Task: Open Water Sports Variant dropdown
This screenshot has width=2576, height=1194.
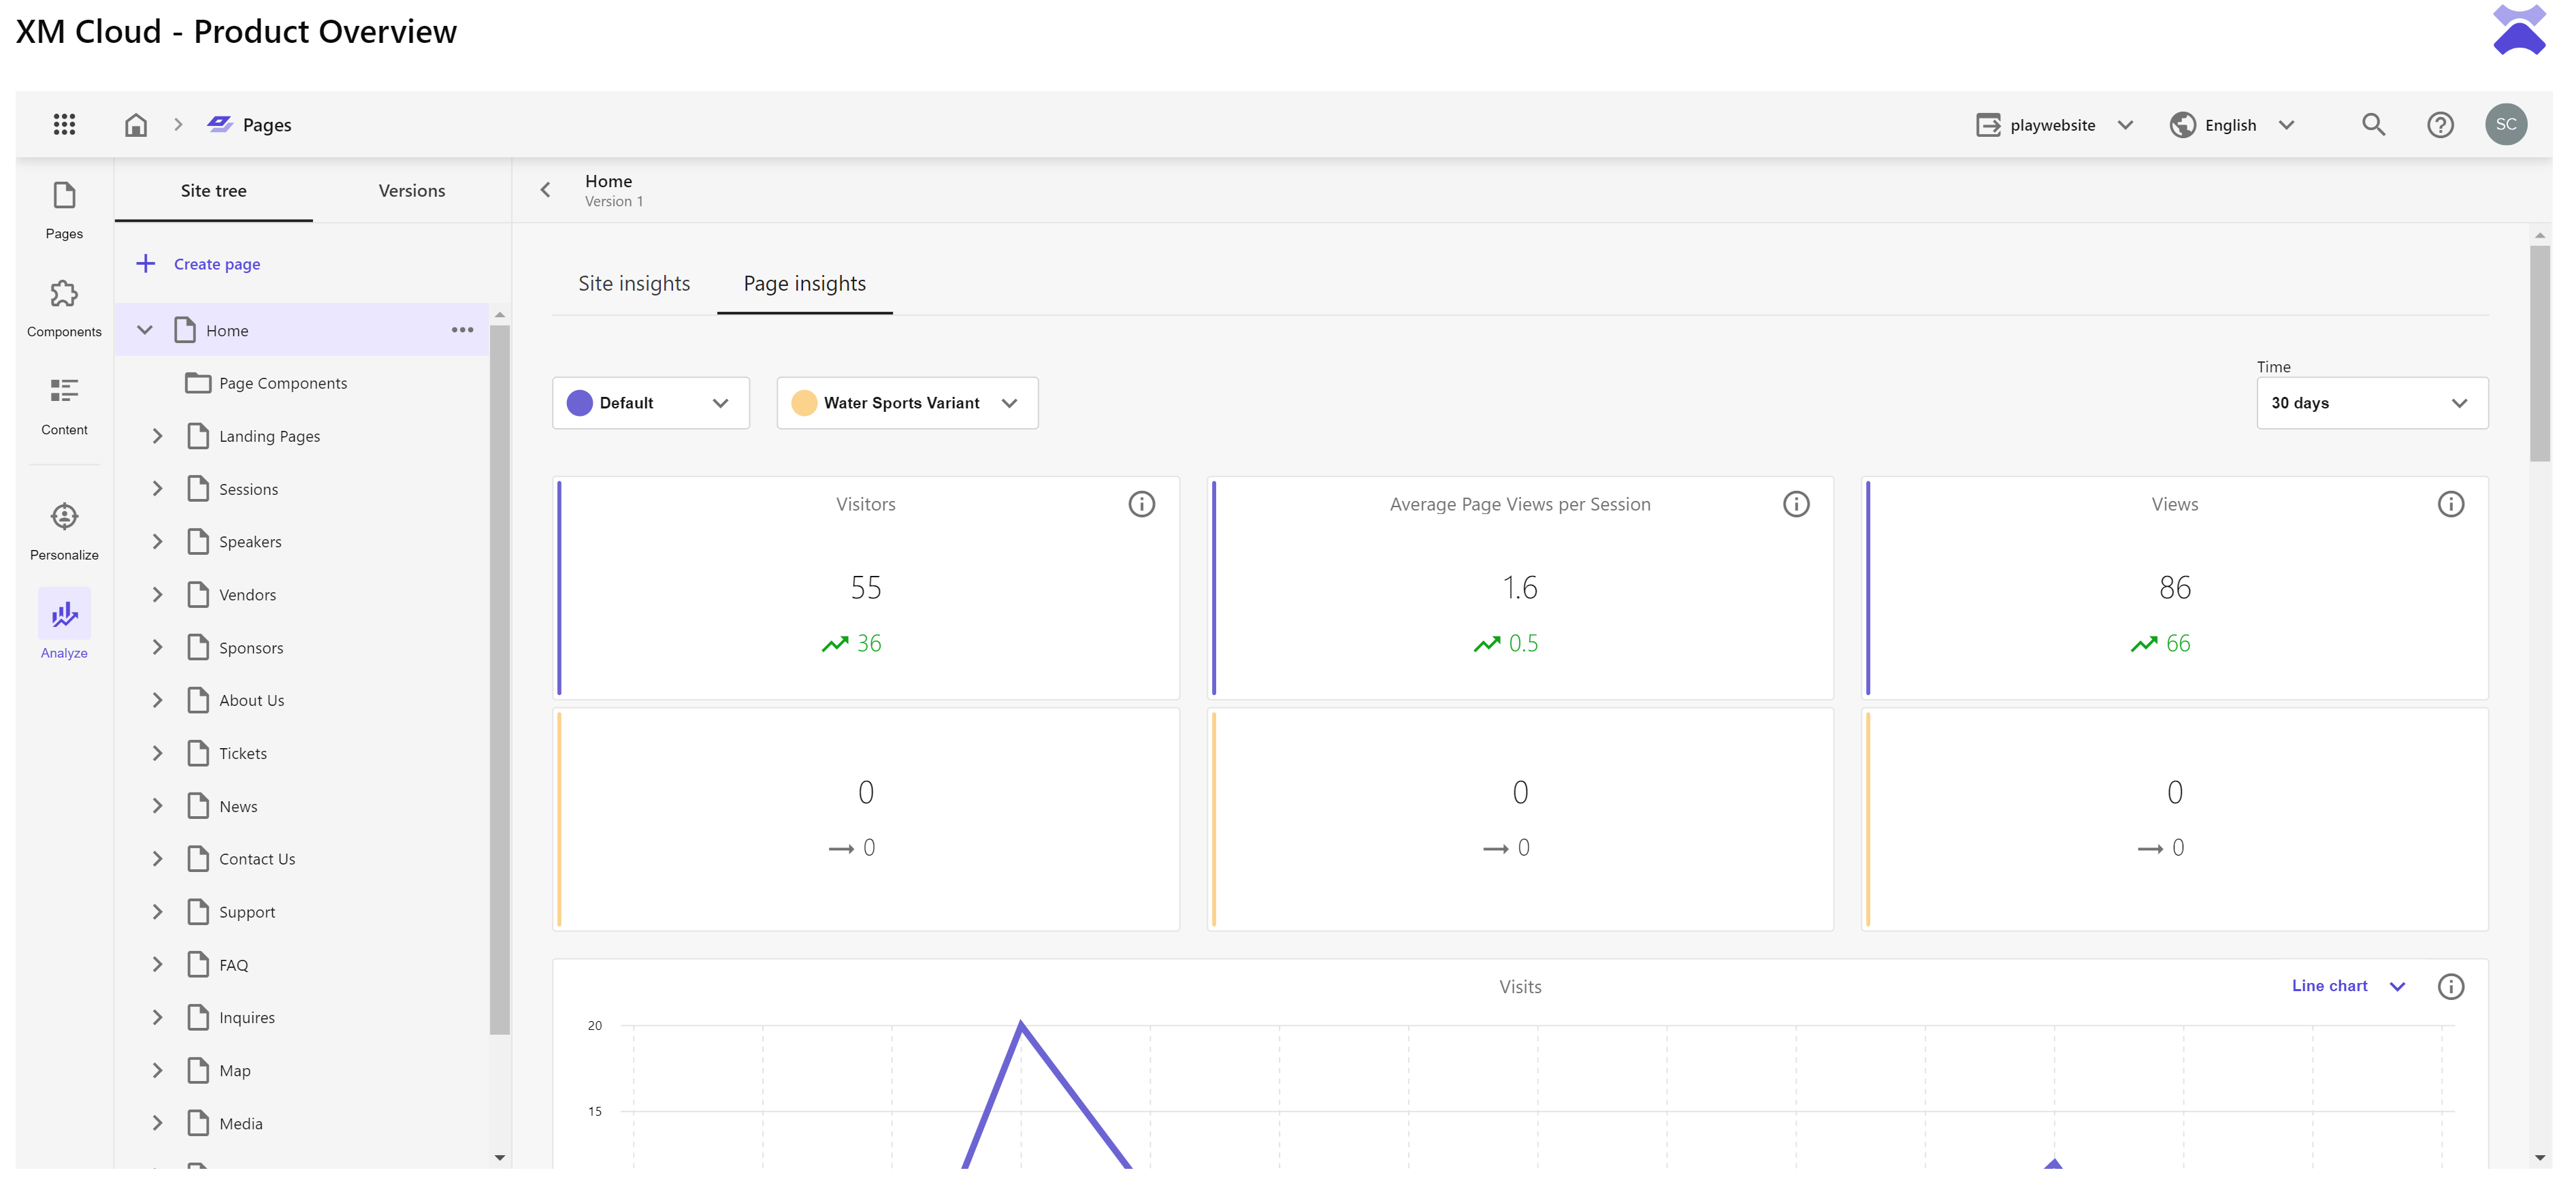Action: pyautogui.click(x=907, y=403)
